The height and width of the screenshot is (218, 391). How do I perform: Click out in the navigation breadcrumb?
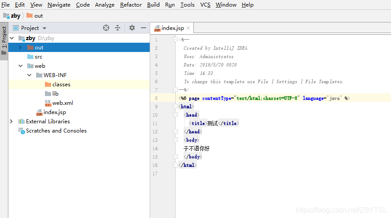[39, 16]
